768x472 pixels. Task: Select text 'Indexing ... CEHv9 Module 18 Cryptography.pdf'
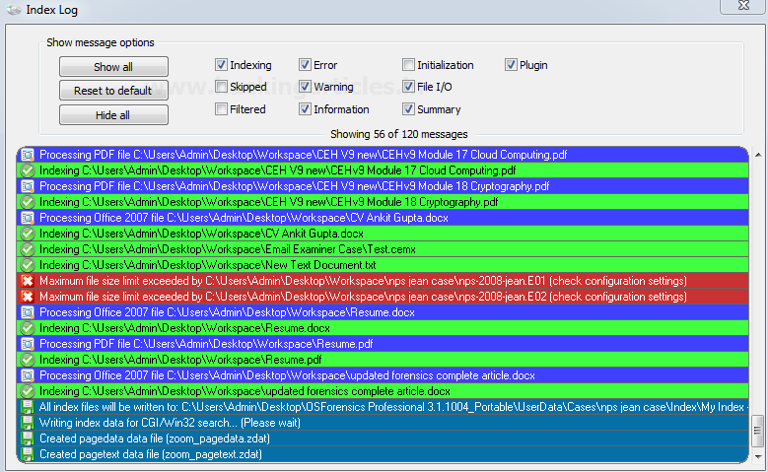(x=269, y=202)
